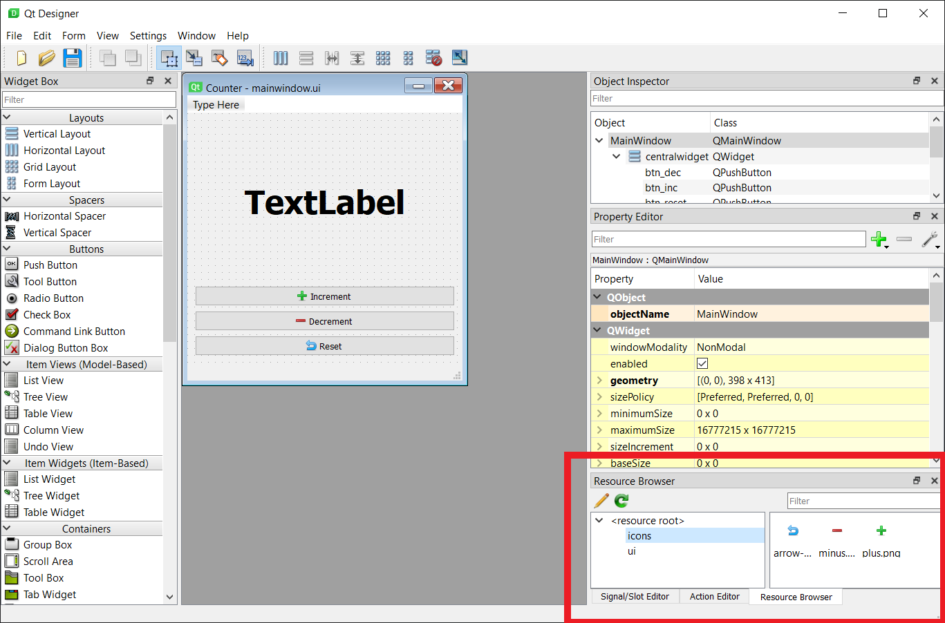Apply Lay Out Horizontally toolbar icon
945x623 pixels.
pos(281,58)
